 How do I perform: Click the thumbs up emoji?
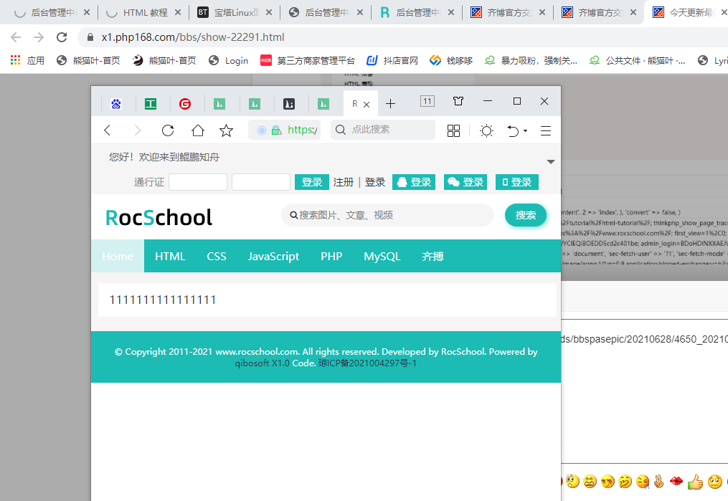click(694, 482)
